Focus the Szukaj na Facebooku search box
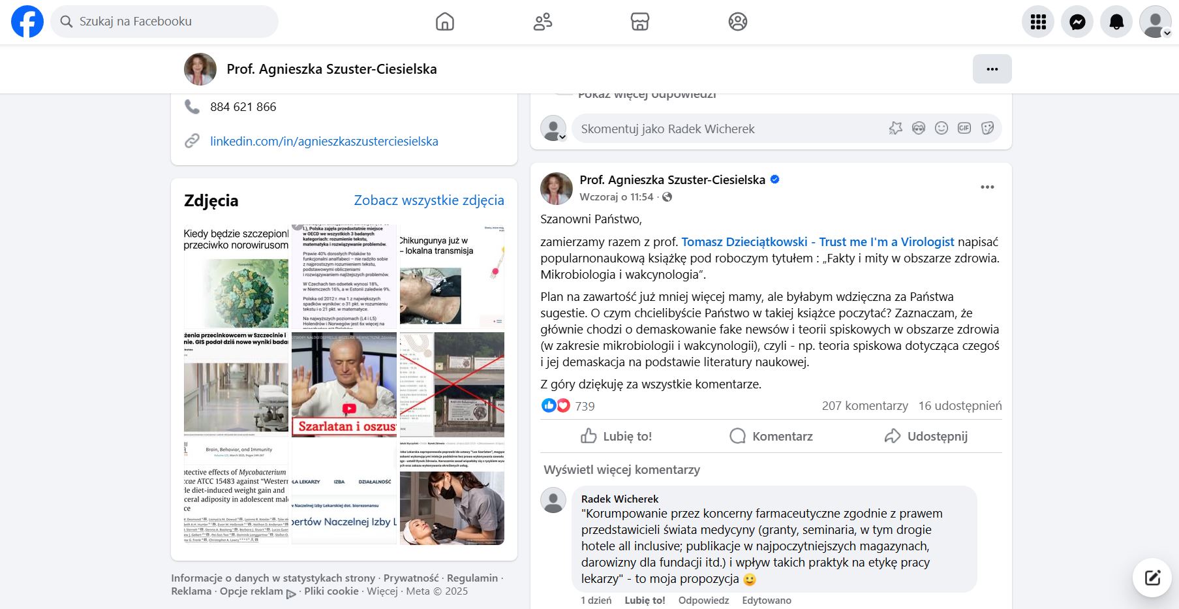 (164, 22)
